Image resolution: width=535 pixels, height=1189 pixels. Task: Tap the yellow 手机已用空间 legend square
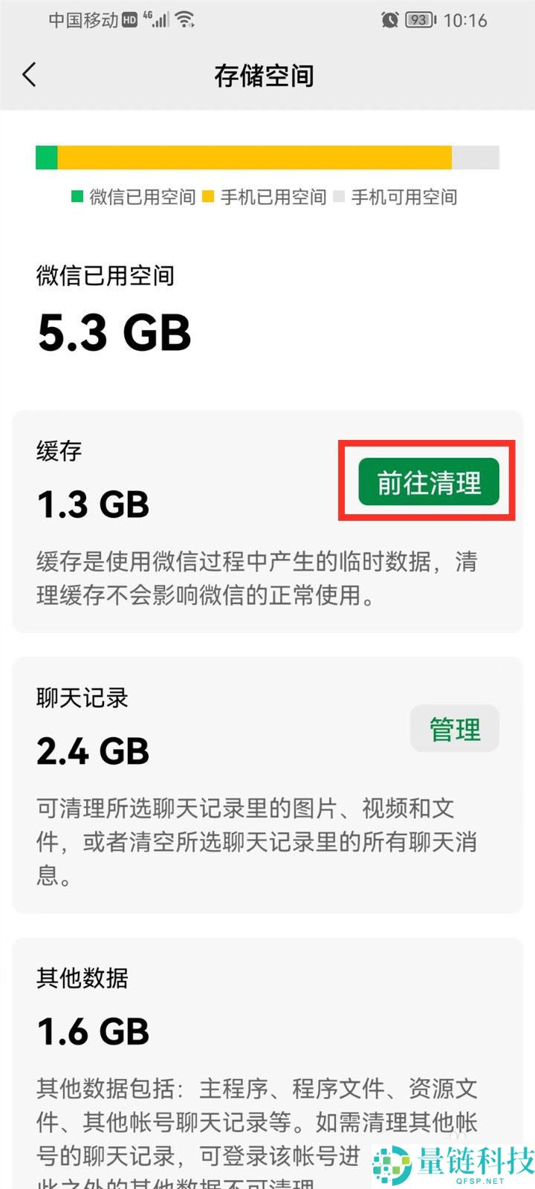click(208, 197)
